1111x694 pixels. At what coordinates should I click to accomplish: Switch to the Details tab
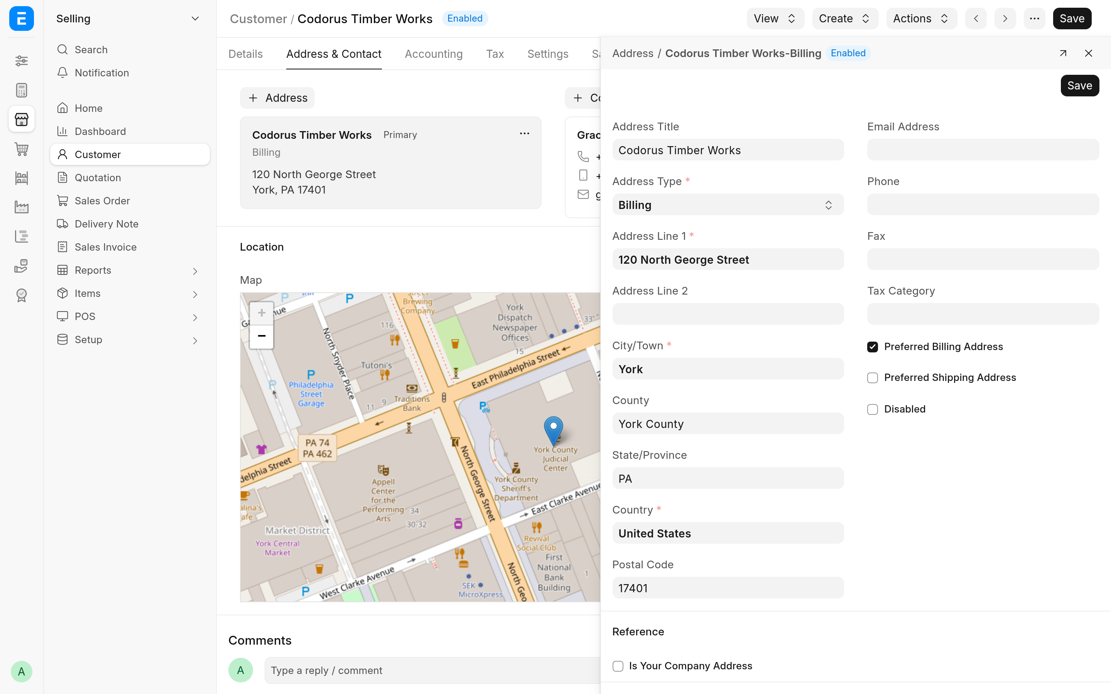(x=246, y=54)
